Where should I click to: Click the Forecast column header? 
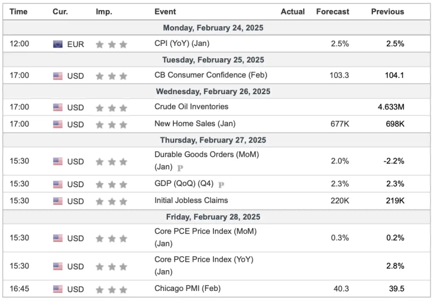coord(332,12)
